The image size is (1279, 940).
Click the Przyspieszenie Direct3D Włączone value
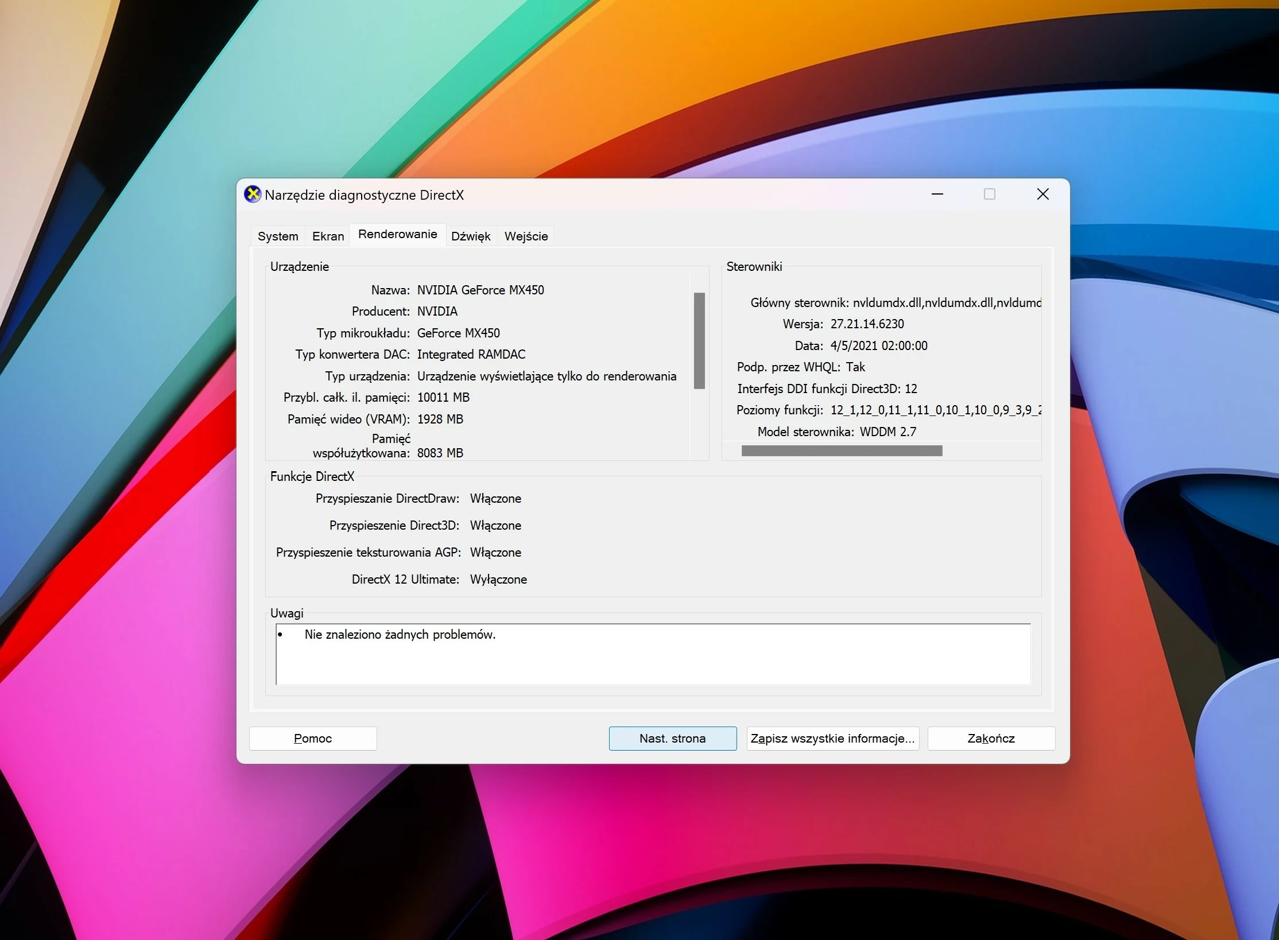(495, 525)
